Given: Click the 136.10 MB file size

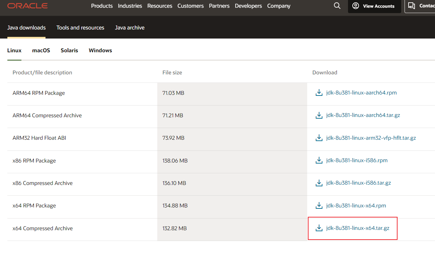Looking at the screenshot, I should [174, 183].
